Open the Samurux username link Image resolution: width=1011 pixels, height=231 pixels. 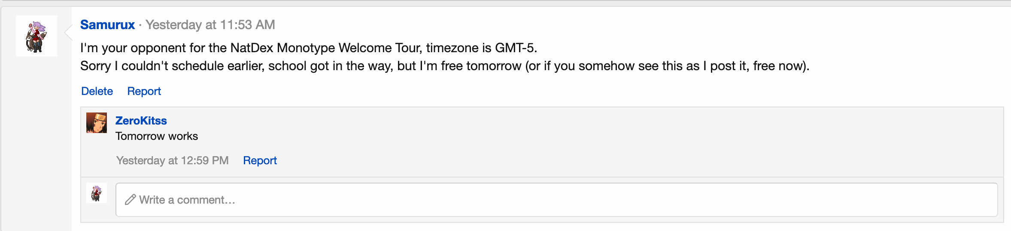pos(107,25)
